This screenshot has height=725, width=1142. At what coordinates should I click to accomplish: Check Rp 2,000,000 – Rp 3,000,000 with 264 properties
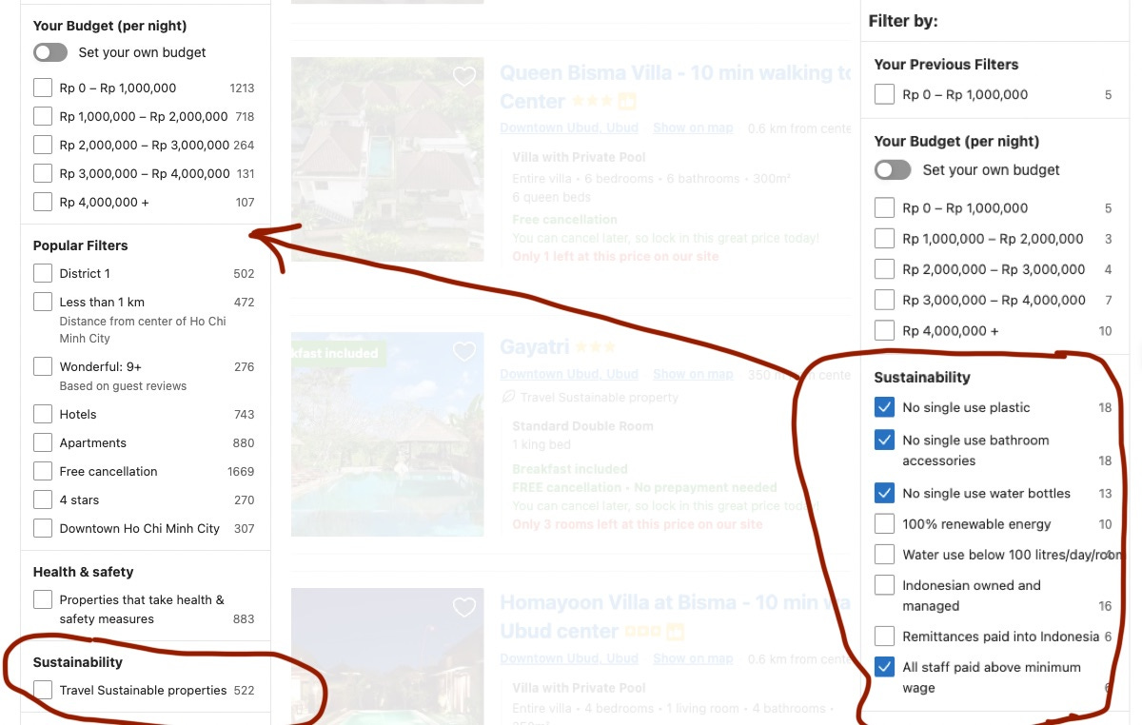pos(43,145)
